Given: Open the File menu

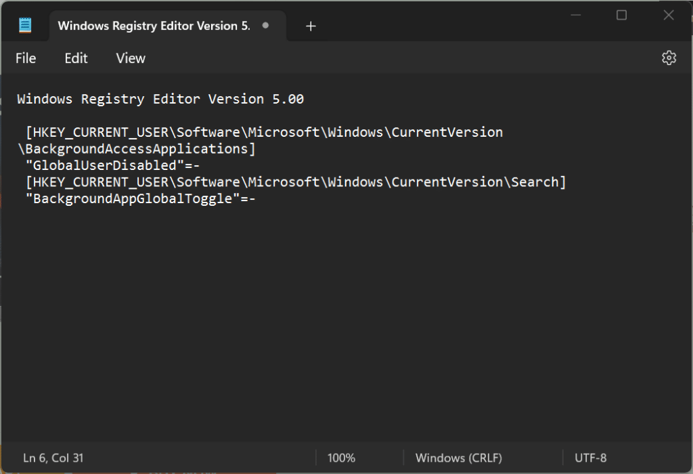Looking at the screenshot, I should [x=26, y=58].
